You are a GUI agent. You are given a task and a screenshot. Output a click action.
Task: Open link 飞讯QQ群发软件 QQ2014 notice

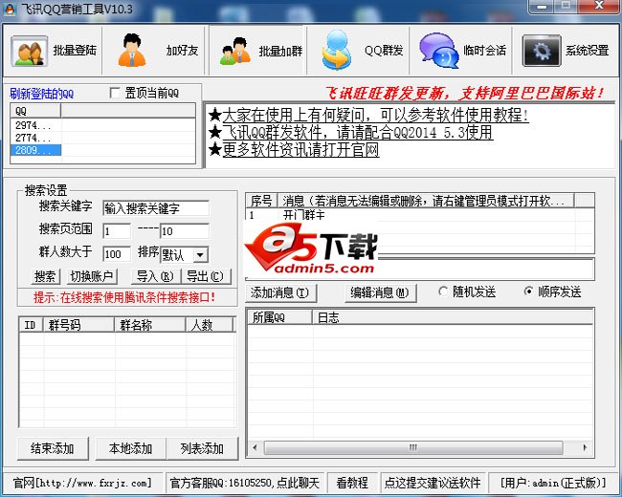coord(358,133)
